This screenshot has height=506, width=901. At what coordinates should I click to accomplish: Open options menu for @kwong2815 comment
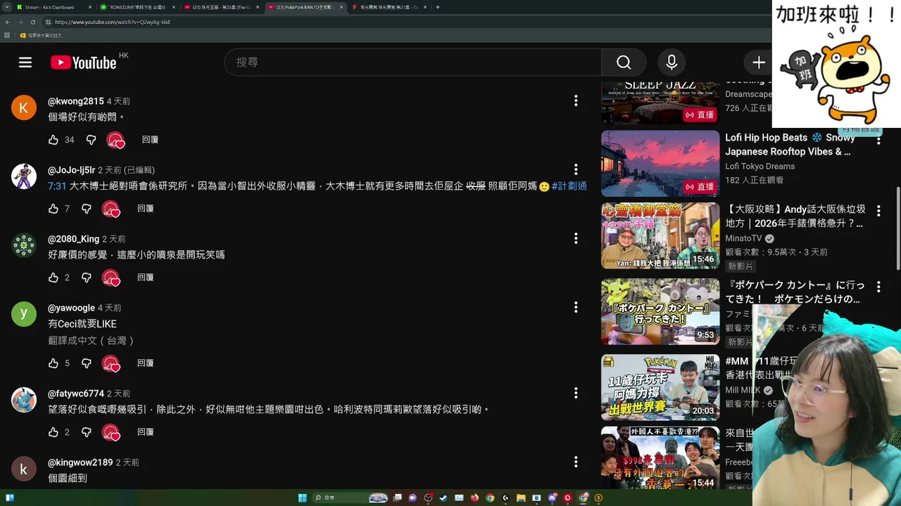576,101
